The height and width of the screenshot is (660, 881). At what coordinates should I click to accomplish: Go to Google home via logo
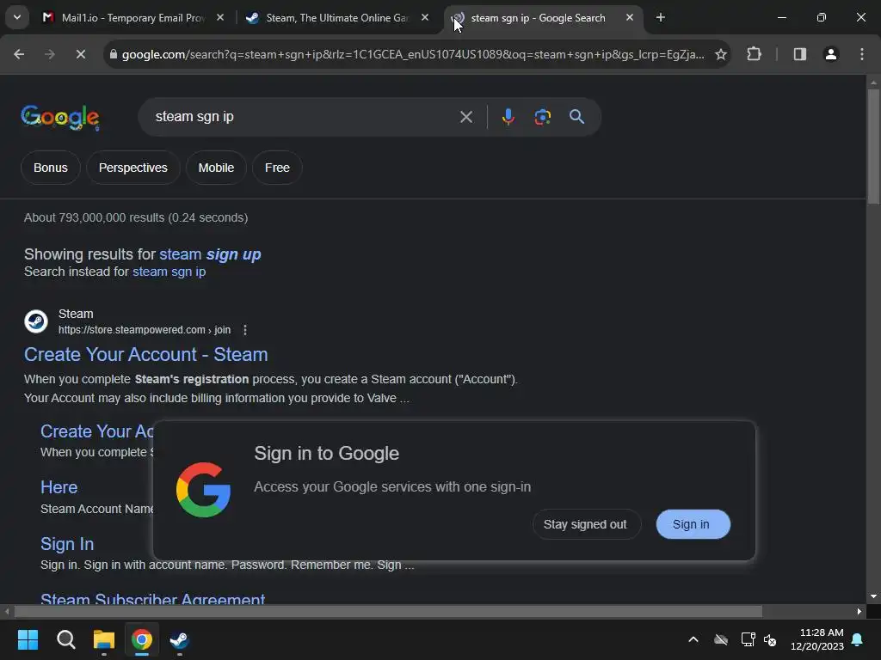tap(60, 117)
